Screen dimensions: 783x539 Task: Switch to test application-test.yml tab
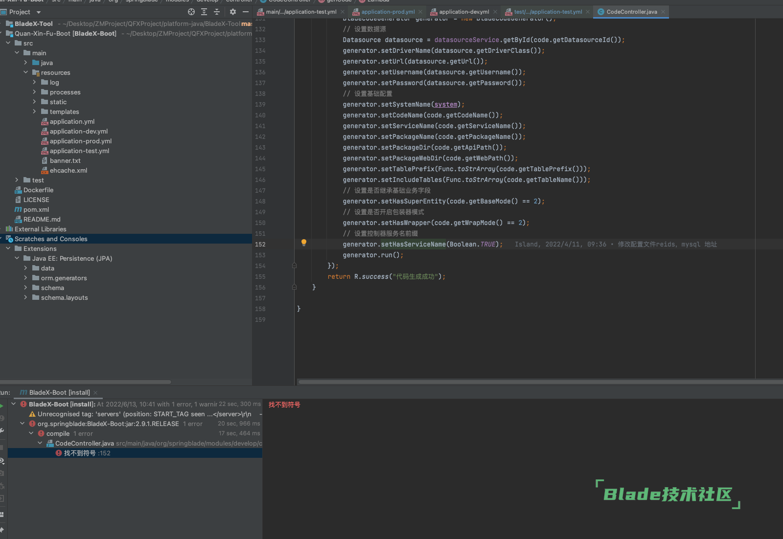click(x=548, y=12)
